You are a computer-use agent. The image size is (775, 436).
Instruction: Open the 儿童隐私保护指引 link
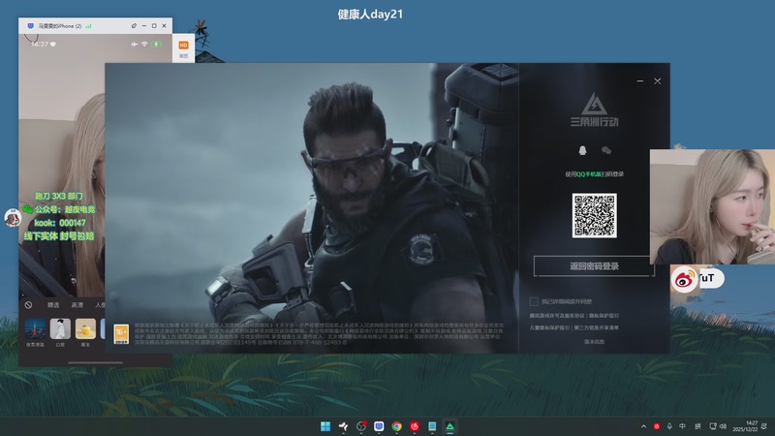click(549, 327)
